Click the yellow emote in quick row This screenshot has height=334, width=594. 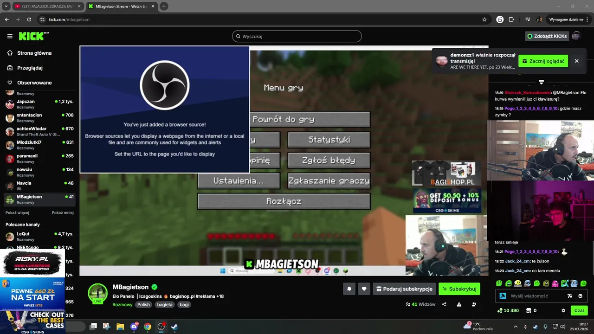coord(518,283)
